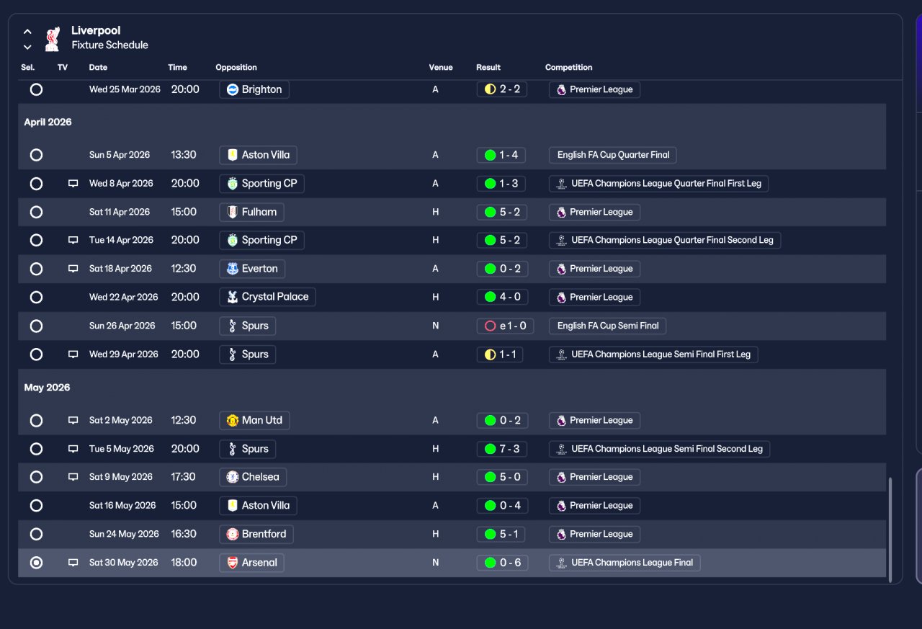The width and height of the screenshot is (922, 629).
Task: Sort by the Competition column header
Action: tap(568, 68)
